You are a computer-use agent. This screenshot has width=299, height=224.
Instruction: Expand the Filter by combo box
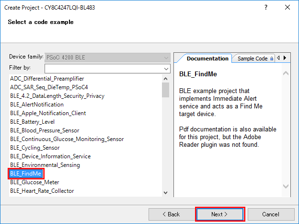coord(166,68)
